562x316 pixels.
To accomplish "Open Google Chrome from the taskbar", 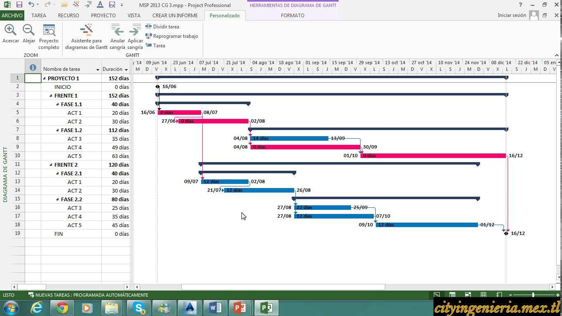I will click(x=62, y=308).
